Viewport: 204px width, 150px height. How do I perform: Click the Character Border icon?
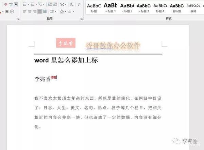point(16,4)
